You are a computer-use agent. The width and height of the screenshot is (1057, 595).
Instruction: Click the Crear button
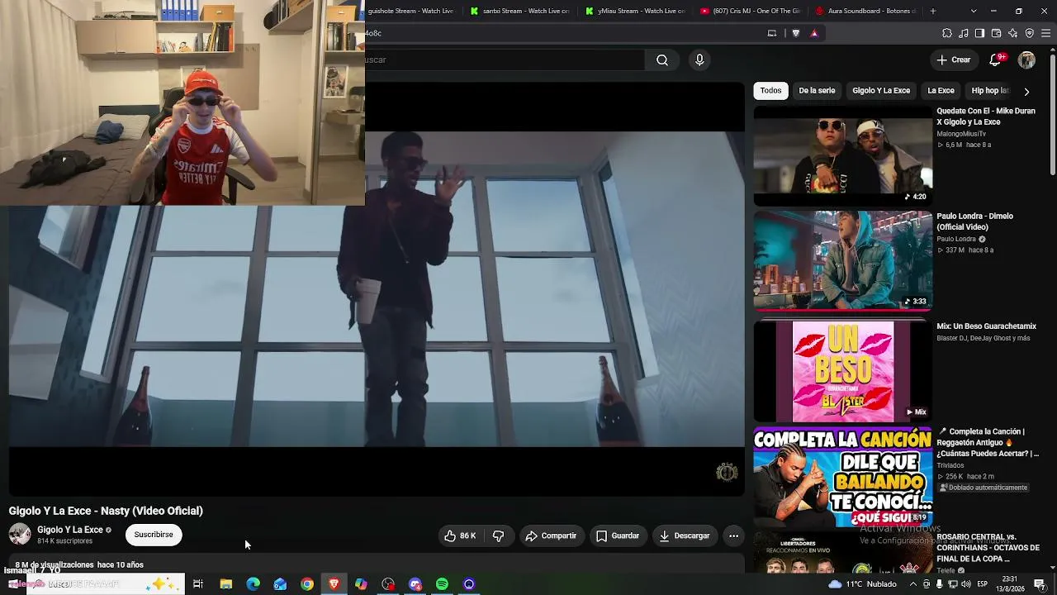coord(953,59)
